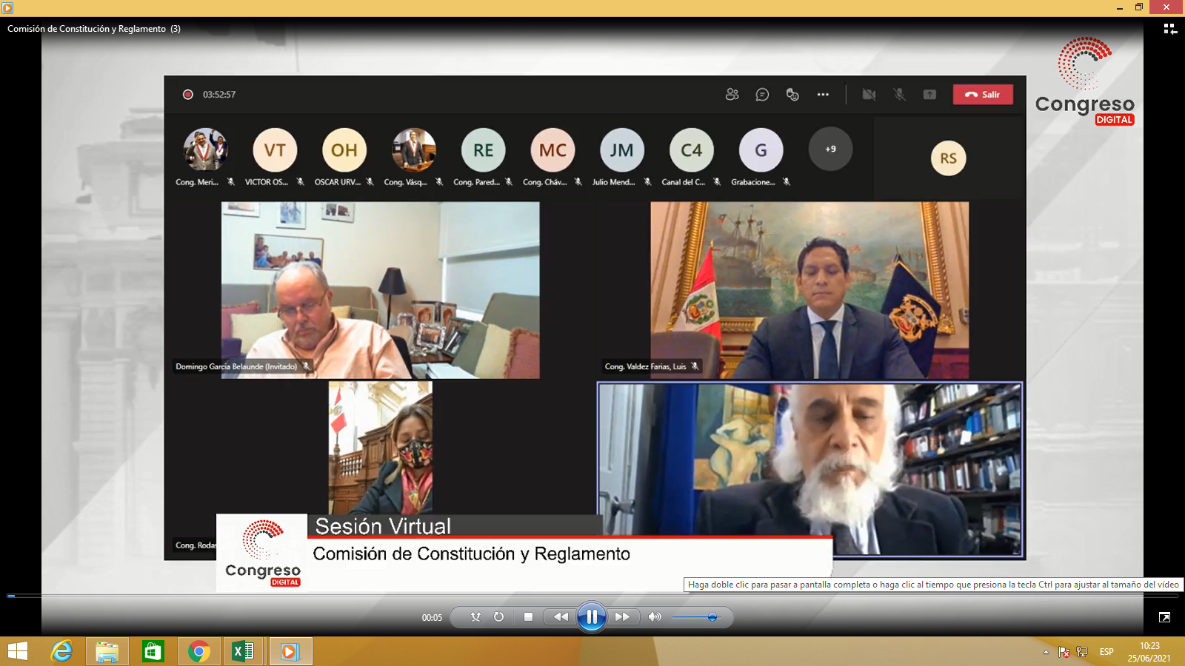Adjust the volume slider
The image size is (1185, 666).
pos(695,617)
